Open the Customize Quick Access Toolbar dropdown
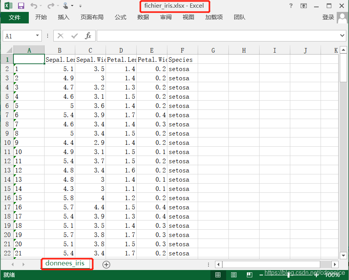349x280 pixels. click(x=80, y=6)
